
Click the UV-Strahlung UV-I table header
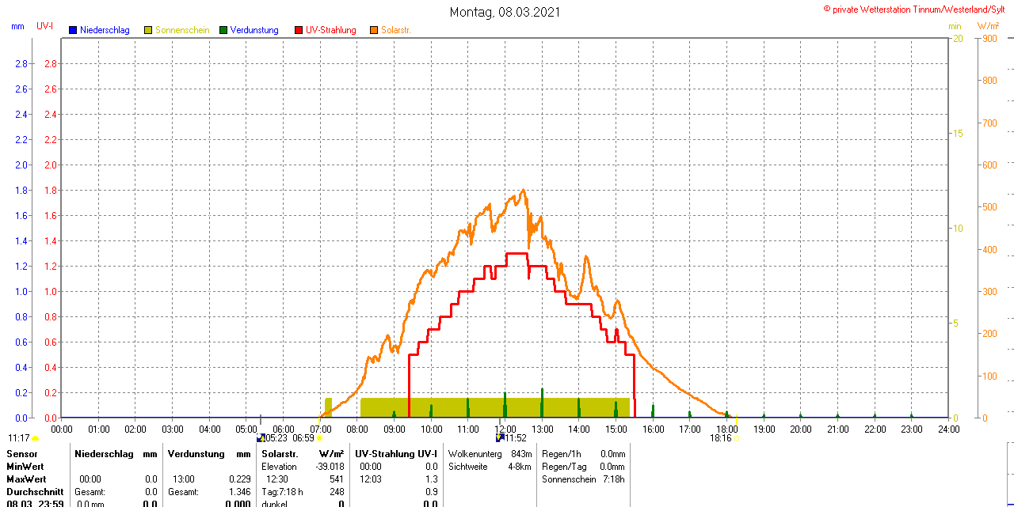396,454
